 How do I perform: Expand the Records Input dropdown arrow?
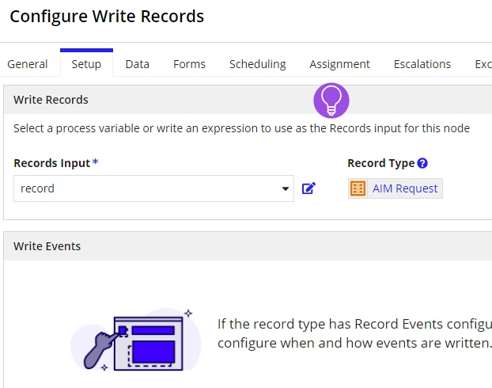pos(286,188)
